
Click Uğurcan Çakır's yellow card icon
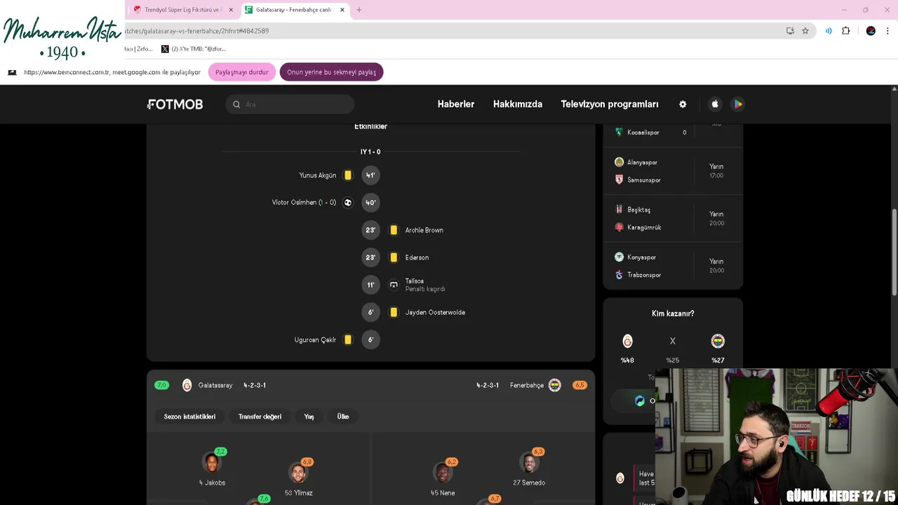[348, 339]
